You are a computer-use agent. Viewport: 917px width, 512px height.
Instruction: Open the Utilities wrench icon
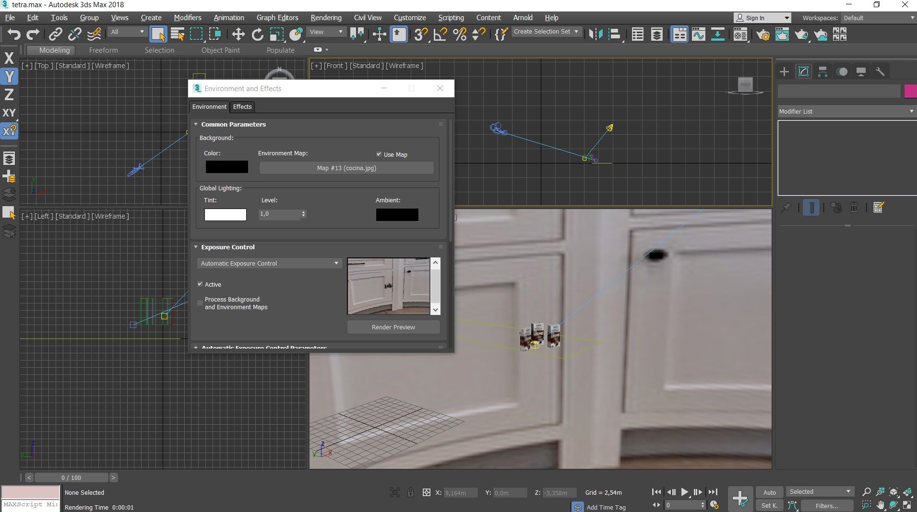[880, 72]
